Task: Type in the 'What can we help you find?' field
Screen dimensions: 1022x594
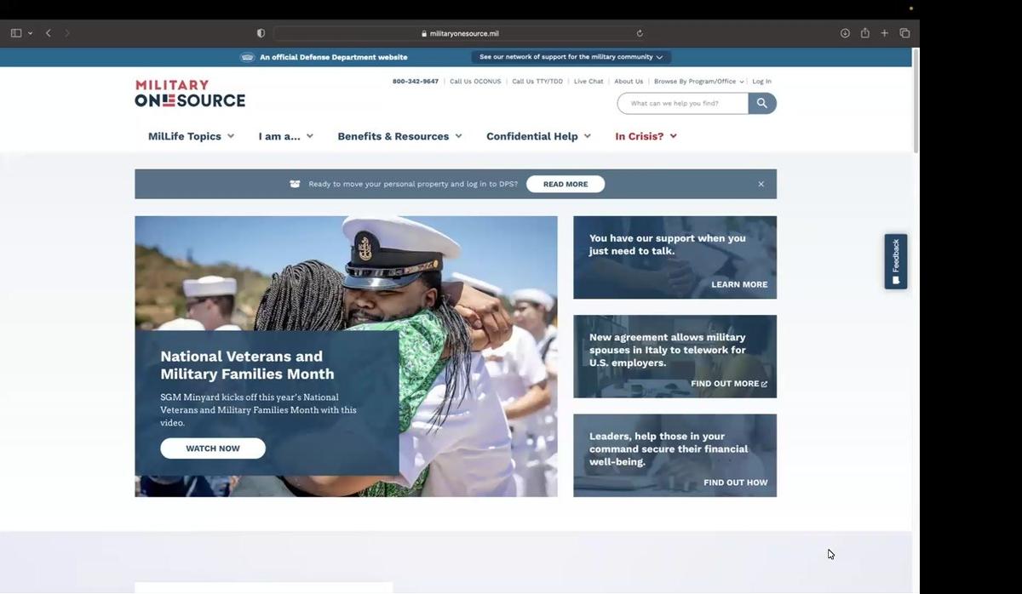Action: pyautogui.click(x=683, y=103)
